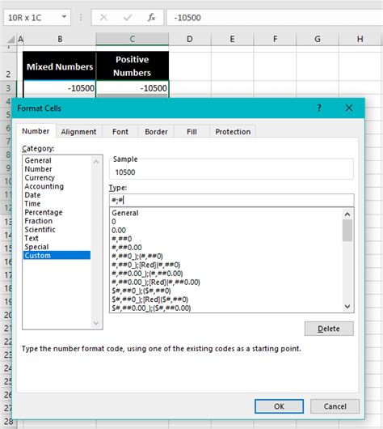The width and height of the screenshot is (383, 429).
Task: Select row 2 header
Action: [x=8, y=66]
